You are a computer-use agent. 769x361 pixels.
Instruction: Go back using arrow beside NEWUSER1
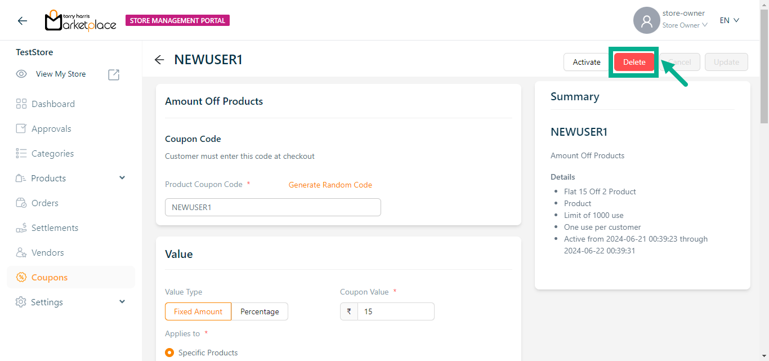(159, 60)
